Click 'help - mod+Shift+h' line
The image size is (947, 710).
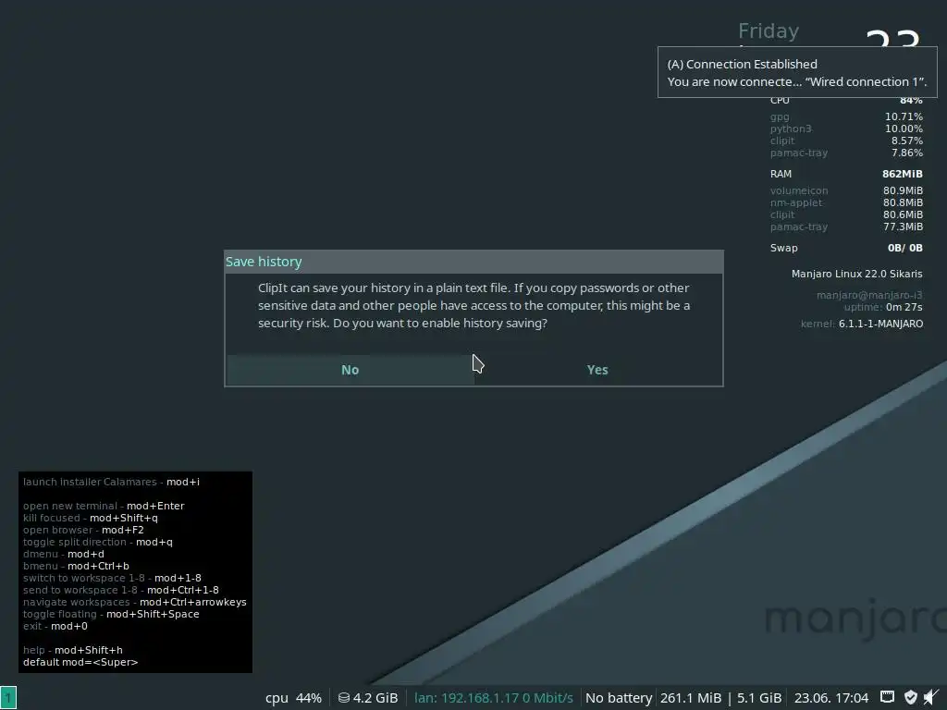pyautogui.click(x=72, y=650)
